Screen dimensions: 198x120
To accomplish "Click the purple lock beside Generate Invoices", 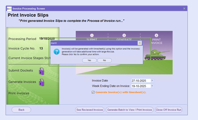I will (x=41, y=82).
